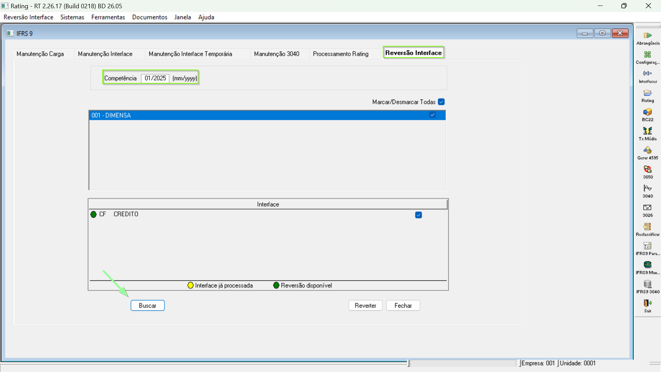Switch to Processamento Rating tab

click(340, 54)
